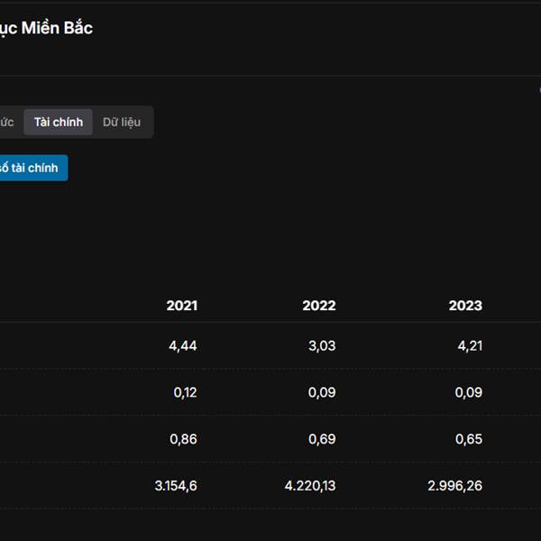
Task: Click the 2021 column header
Action: tap(181, 306)
